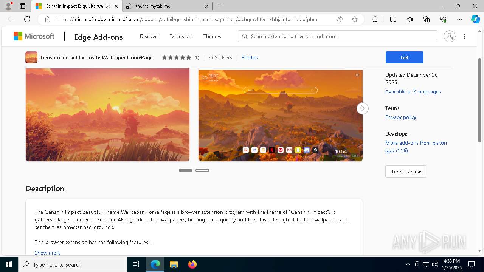Show hidden system tray icons

pos(408,264)
